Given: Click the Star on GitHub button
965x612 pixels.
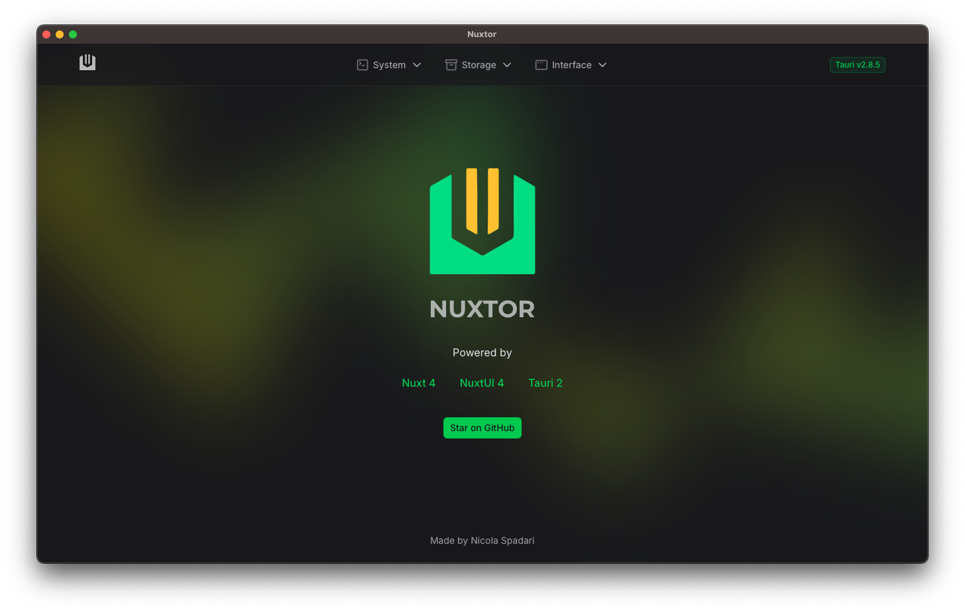Looking at the screenshot, I should (482, 428).
